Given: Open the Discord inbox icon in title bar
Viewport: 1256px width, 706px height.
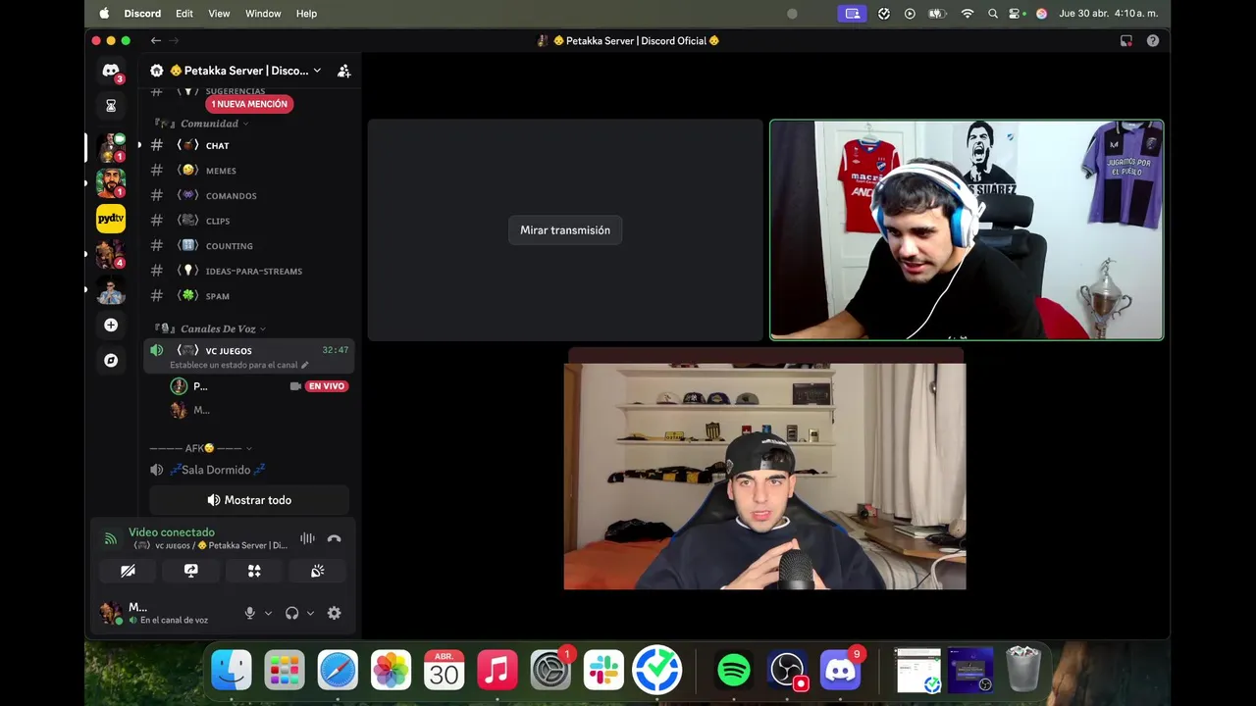Looking at the screenshot, I should [1126, 40].
